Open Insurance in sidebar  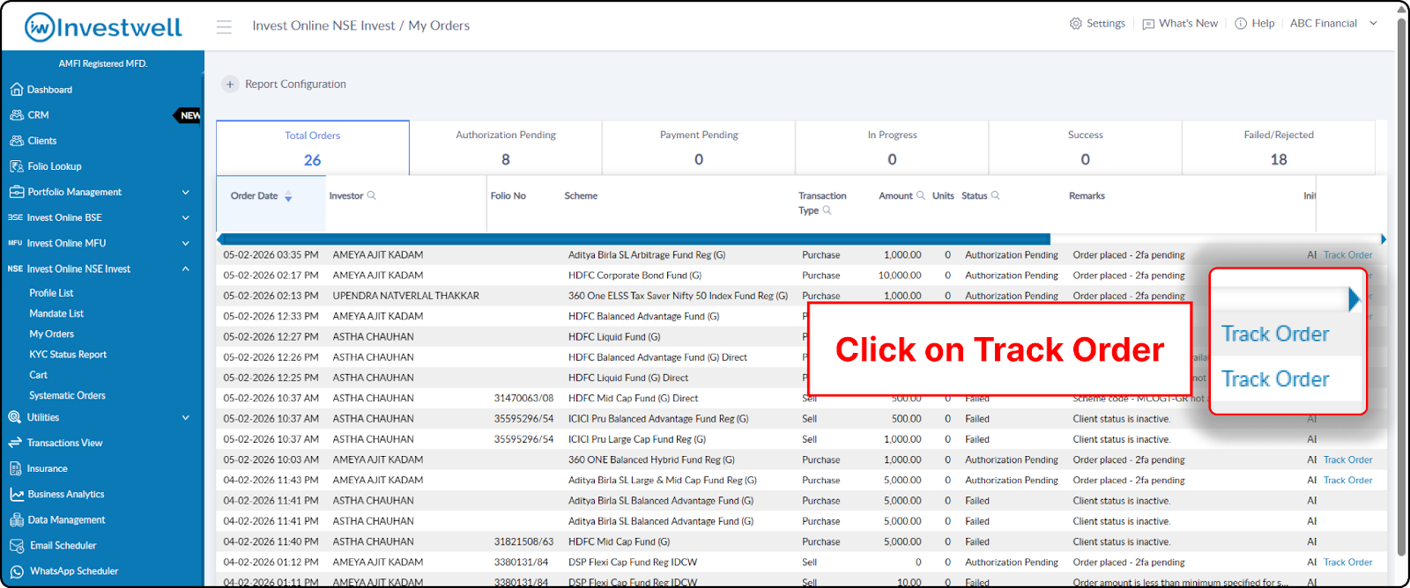[47, 468]
